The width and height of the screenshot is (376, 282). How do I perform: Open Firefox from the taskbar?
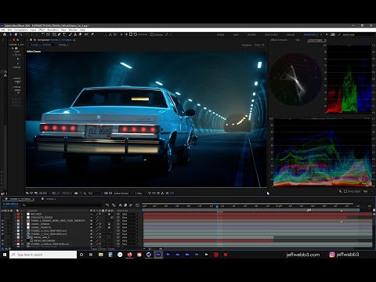point(129,255)
